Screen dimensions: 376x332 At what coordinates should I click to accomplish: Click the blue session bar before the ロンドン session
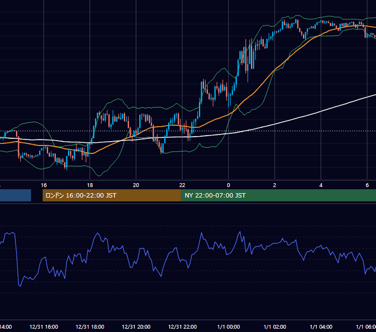[15, 195]
